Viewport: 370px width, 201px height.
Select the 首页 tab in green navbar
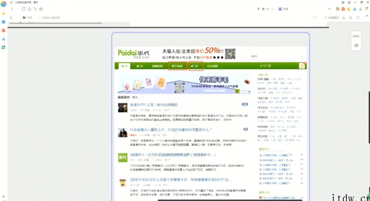[x=124, y=66]
